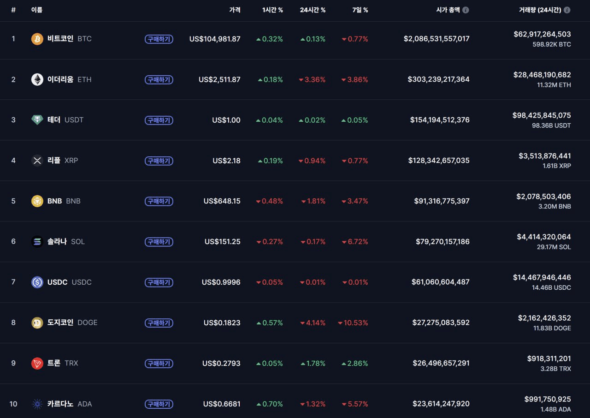Click 구매하기 button for 트론
The width and height of the screenshot is (590, 418).
pos(159,364)
